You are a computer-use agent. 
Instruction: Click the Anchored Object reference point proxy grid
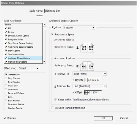click(x=87, y=48)
